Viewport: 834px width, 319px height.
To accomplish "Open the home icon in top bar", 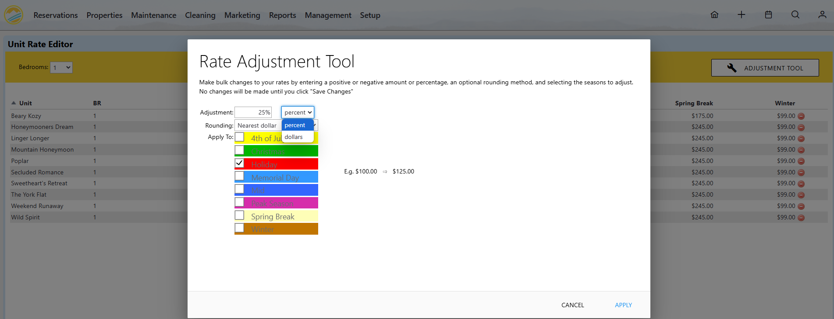I will point(714,15).
